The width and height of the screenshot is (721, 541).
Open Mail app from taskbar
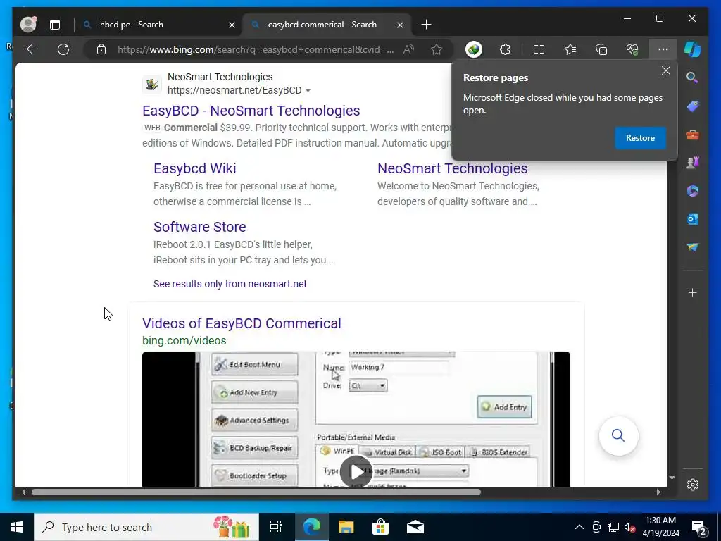point(415,527)
